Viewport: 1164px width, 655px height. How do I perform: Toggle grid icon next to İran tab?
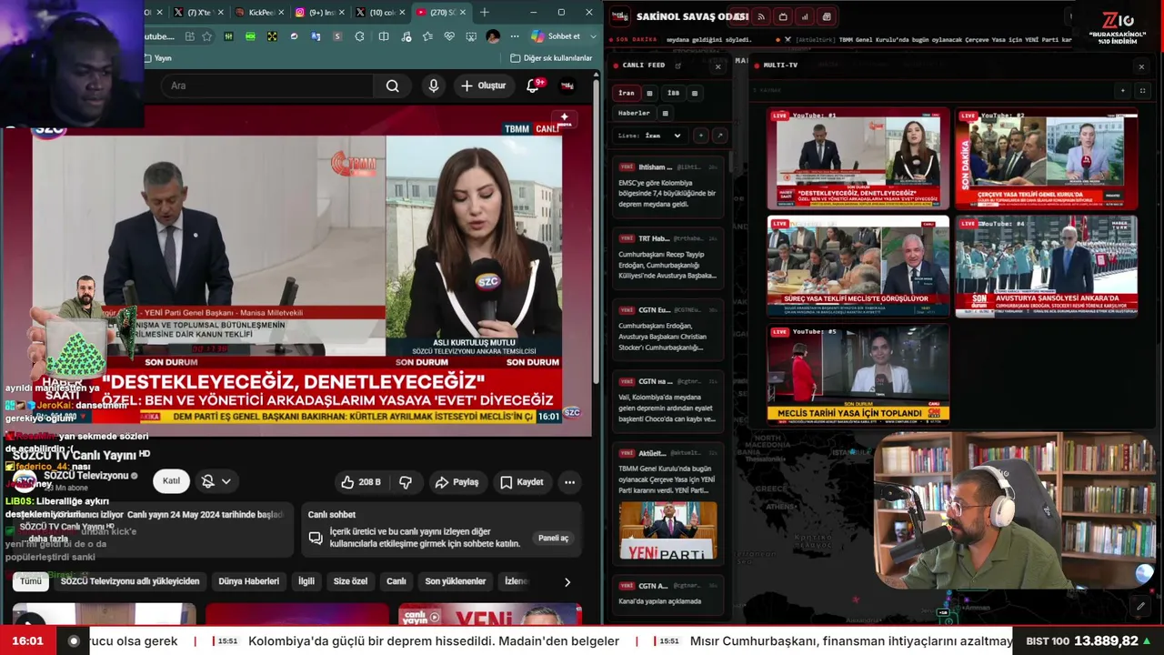click(x=649, y=93)
